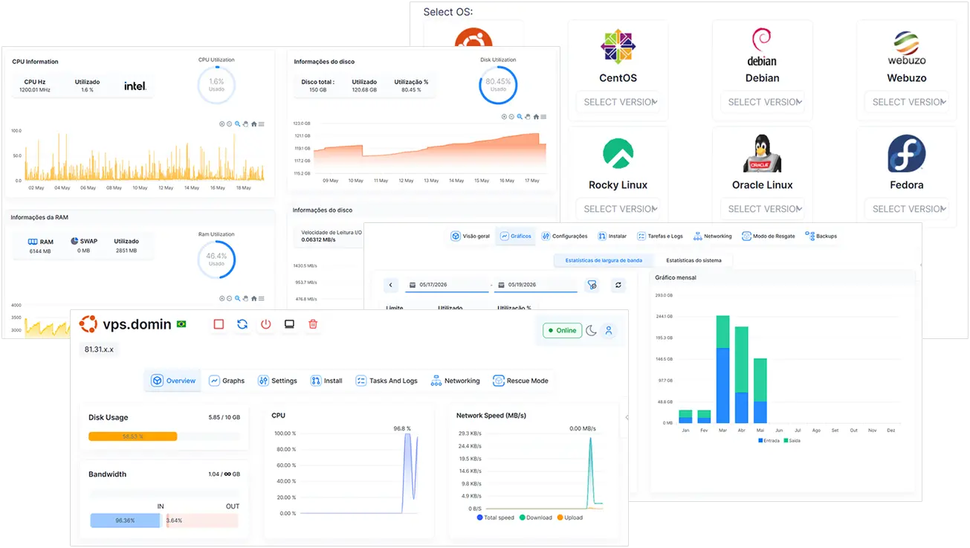Screen dimensions: 970x548
Task: Open Tasks And Logs tab
Action: pos(387,381)
